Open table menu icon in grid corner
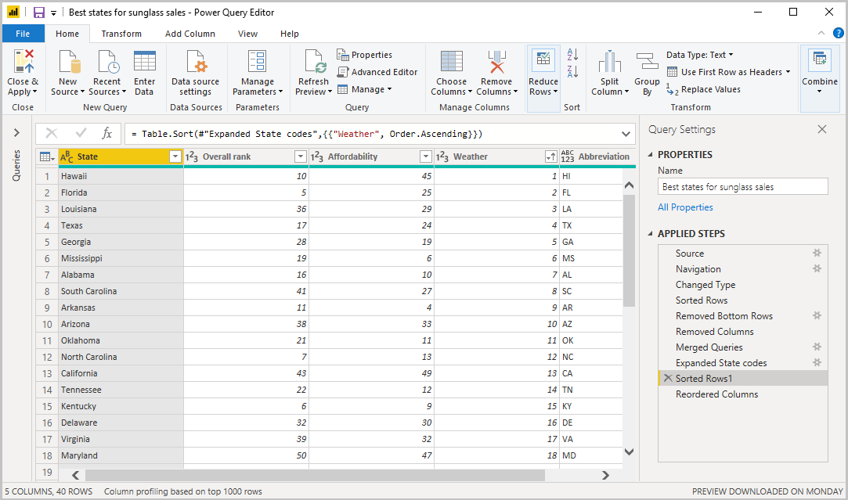Image resolution: width=848 pixels, height=500 pixels. point(48,156)
